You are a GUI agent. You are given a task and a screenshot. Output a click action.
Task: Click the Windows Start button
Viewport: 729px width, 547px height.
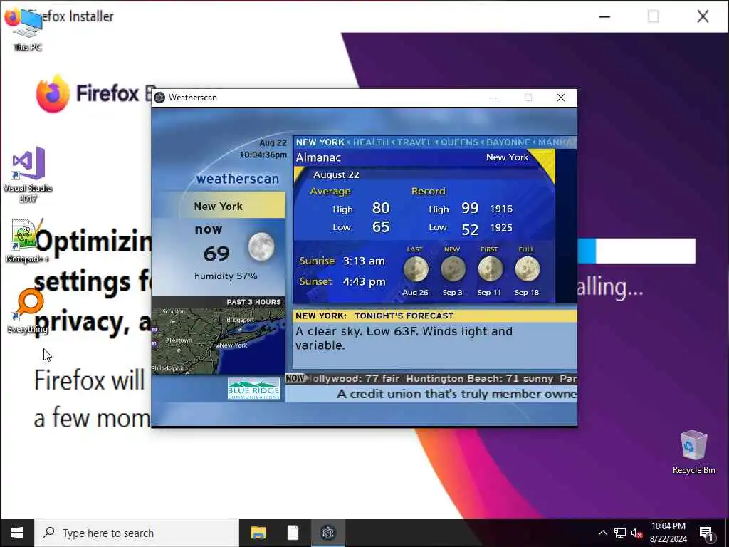(x=17, y=533)
